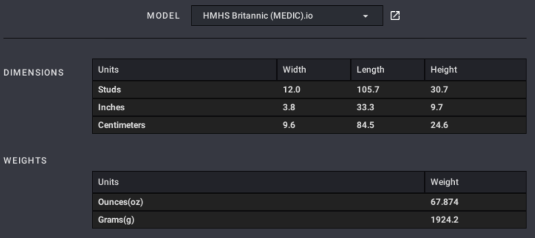Click the DIMENSIONS section label
This screenshot has height=238, width=535.
click(34, 73)
